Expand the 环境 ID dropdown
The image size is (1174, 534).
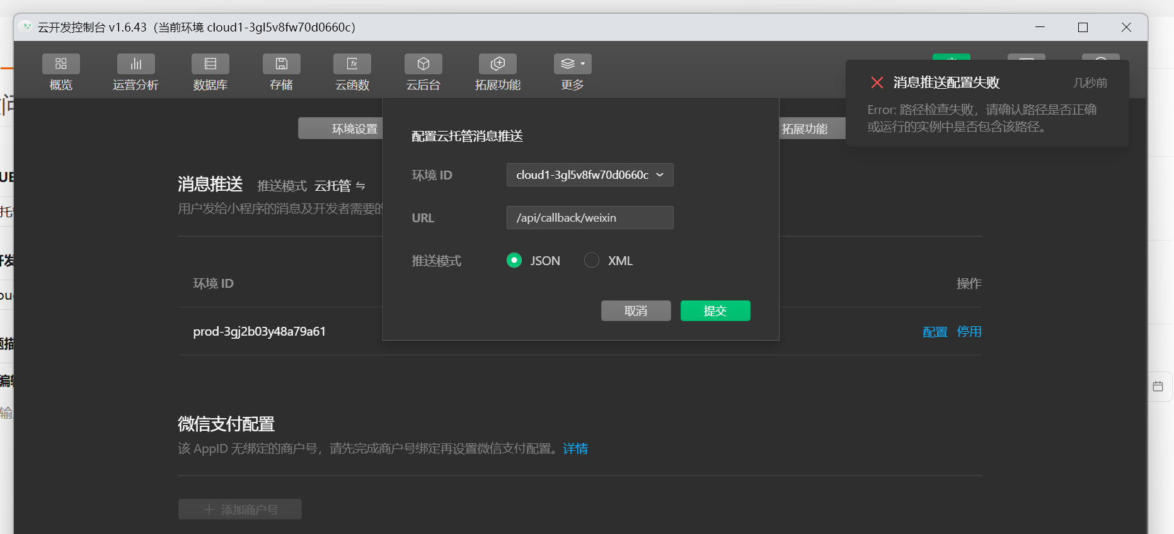pyautogui.click(x=589, y=175)
